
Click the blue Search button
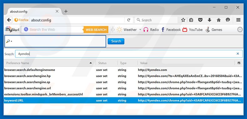(116, 41)
